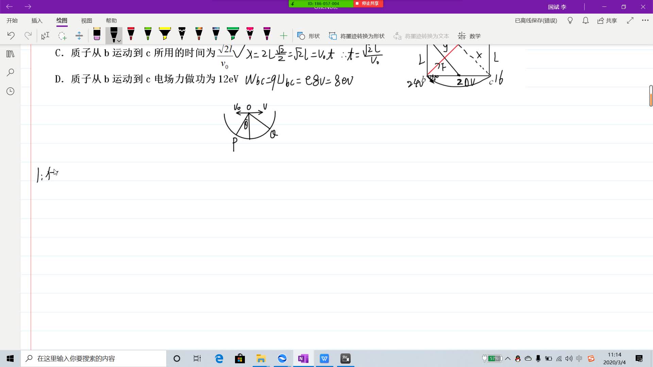The image size is (653, 367).
Task: Activate the Lasso Select tool
Action: point(62,36)
